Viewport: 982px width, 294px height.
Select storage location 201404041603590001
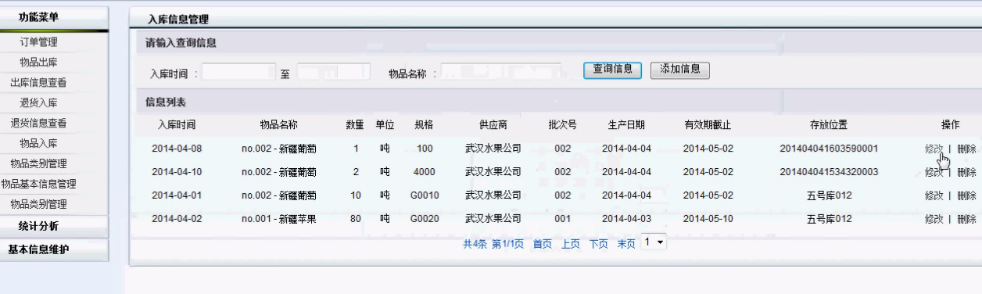point(829,149)
